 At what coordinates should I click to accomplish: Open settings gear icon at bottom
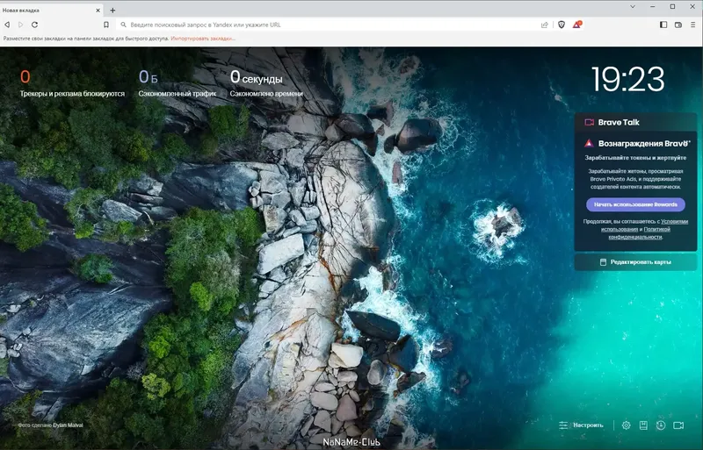[x=626, y=425]
